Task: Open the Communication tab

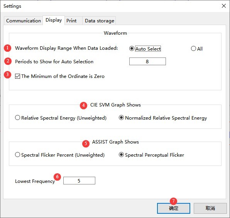Action: coord(24,21)
